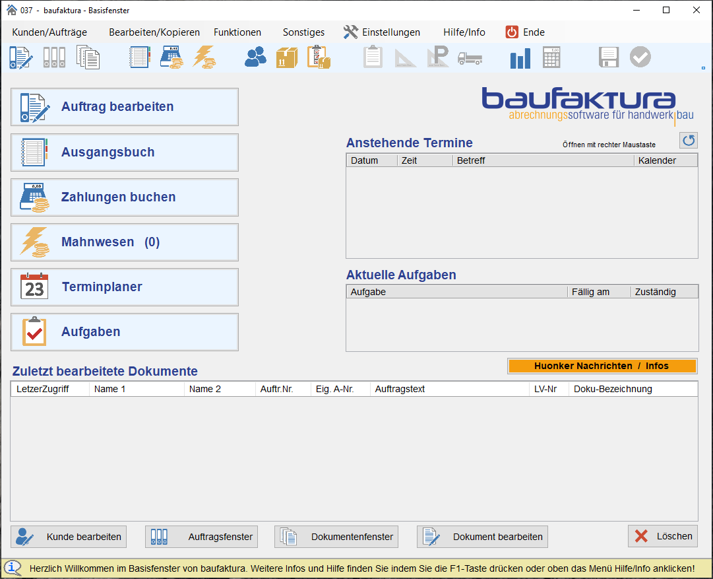The height and width of the screenshot is (579, 713).
Task: Click the lightning coins dunning toolbar icon
Action: [x=204, y=58]
